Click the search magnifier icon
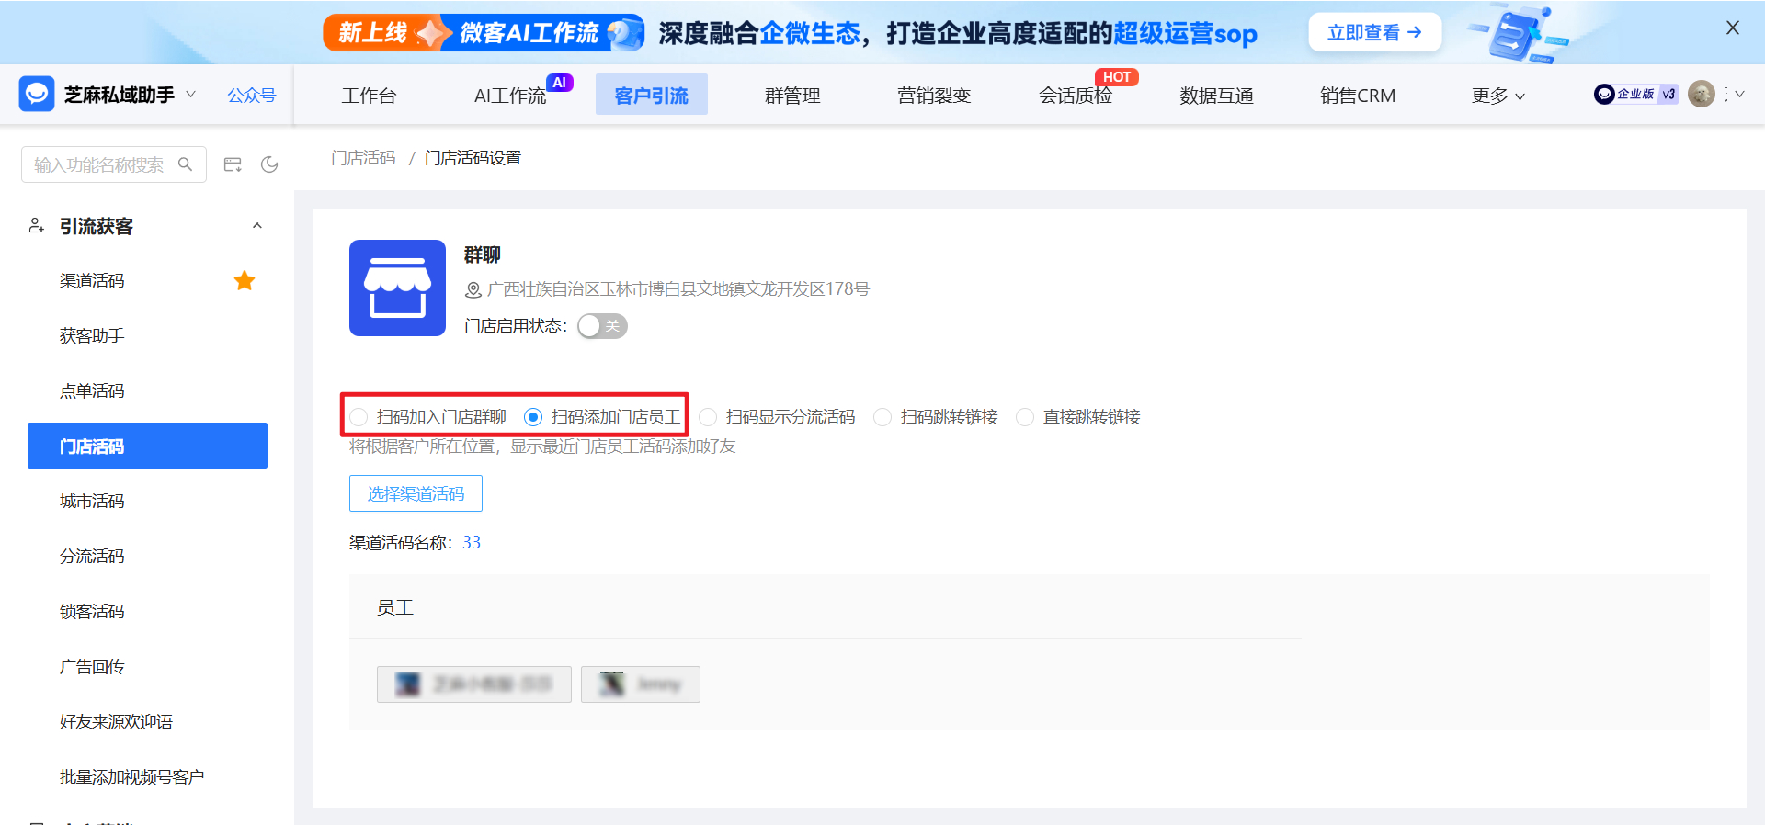Viewport: 1765px width, 825px height. [x=185, y=164]
